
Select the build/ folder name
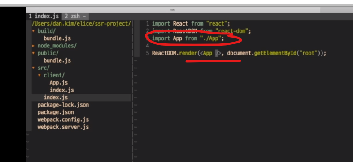(47, 31)
